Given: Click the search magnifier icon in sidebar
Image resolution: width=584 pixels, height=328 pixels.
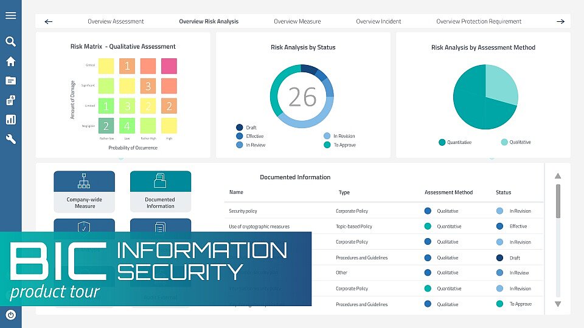Looking at the screenshot, I should (x=10, y=42).
